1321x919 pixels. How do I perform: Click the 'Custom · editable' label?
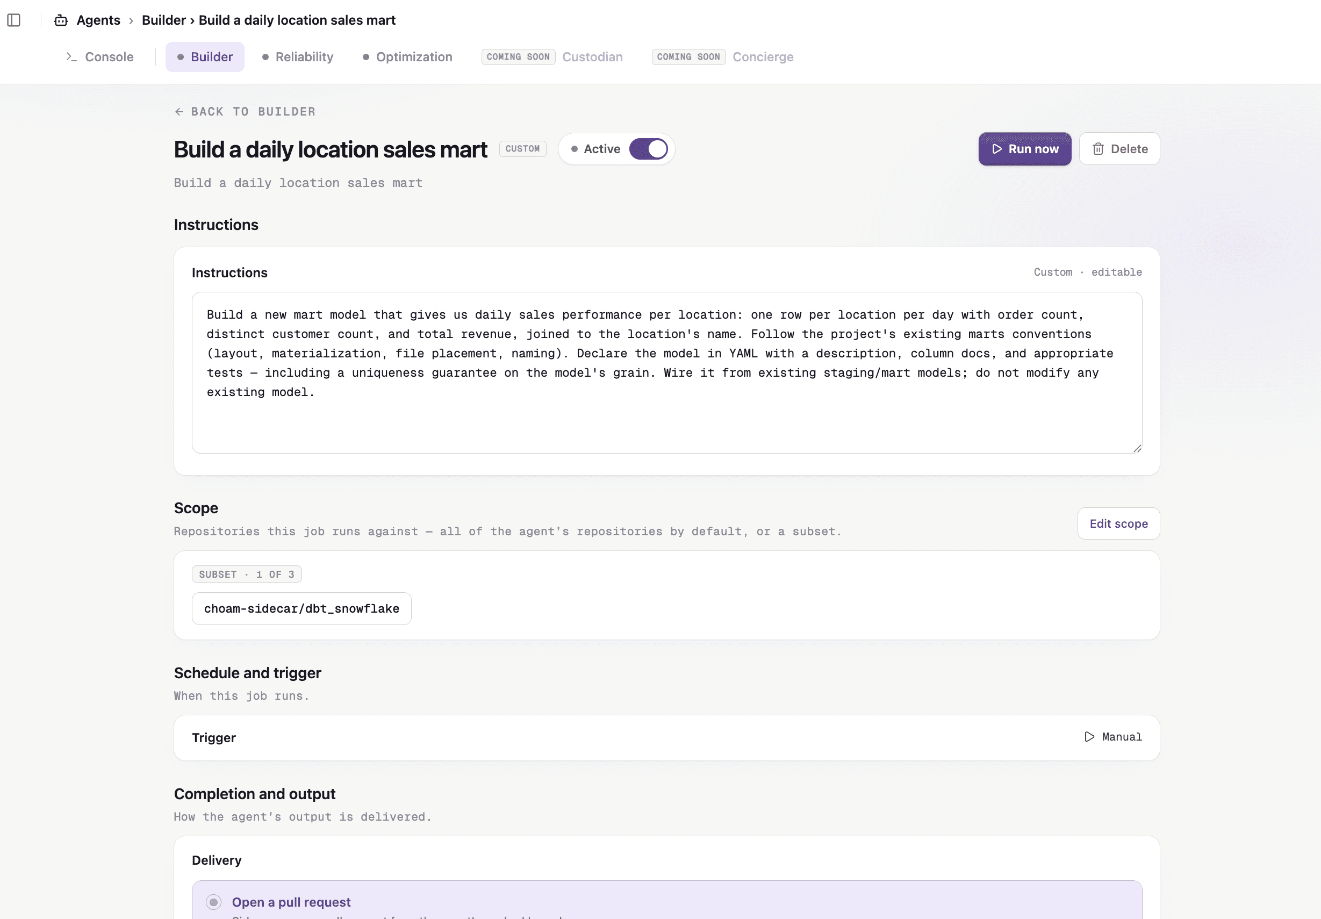coord(1087,272)
